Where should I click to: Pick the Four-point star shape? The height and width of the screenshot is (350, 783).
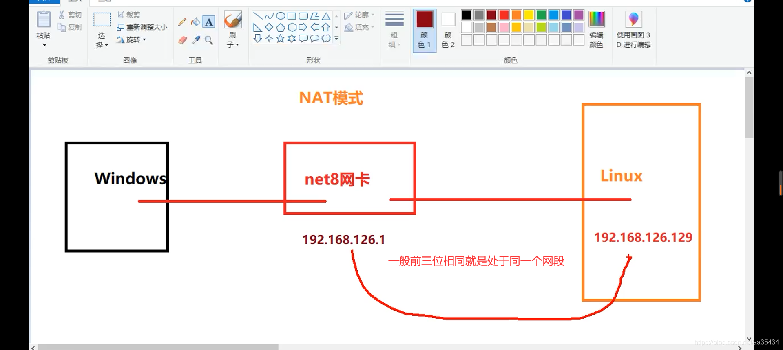(x=269, y=38)
